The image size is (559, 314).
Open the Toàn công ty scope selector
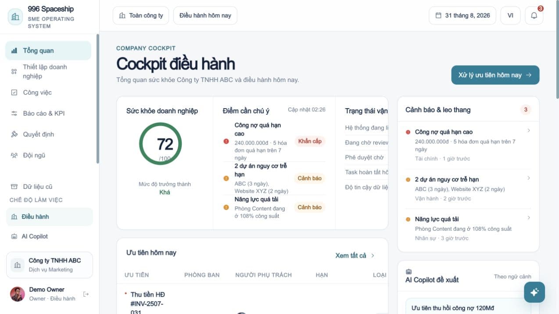point(141,15)
